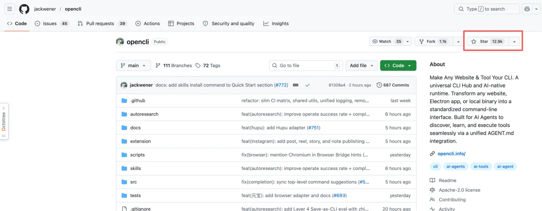
Task: Expand the Add file dropdown
Action: click(361, 65)
